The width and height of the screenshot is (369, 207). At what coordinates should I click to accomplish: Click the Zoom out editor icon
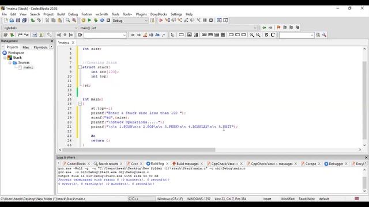point(258,34)
